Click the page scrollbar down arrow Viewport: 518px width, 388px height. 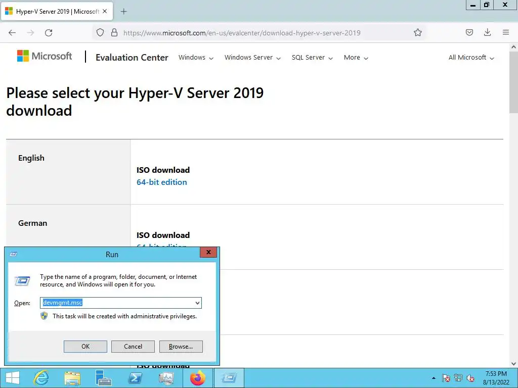click(514, 364)
